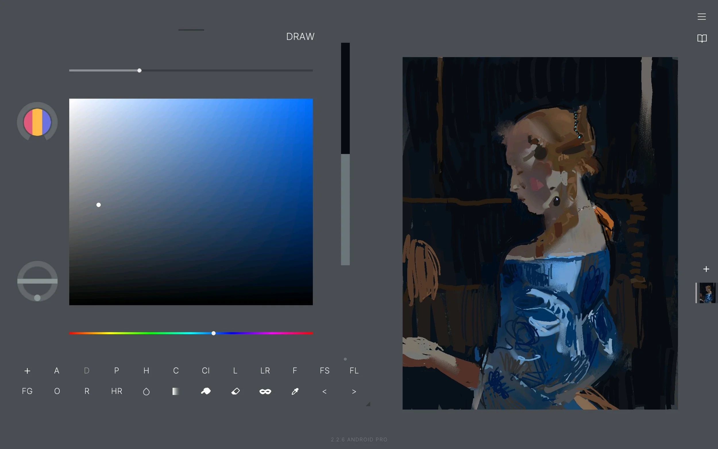Screen dimensions: 718x449
Task: Select the Smudge brush tool
Action: tap(206, 391)
